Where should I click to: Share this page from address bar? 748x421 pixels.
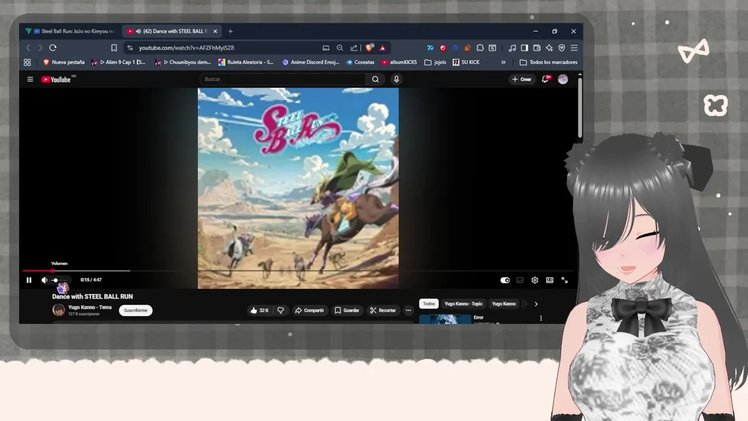[x=354, y=48]
